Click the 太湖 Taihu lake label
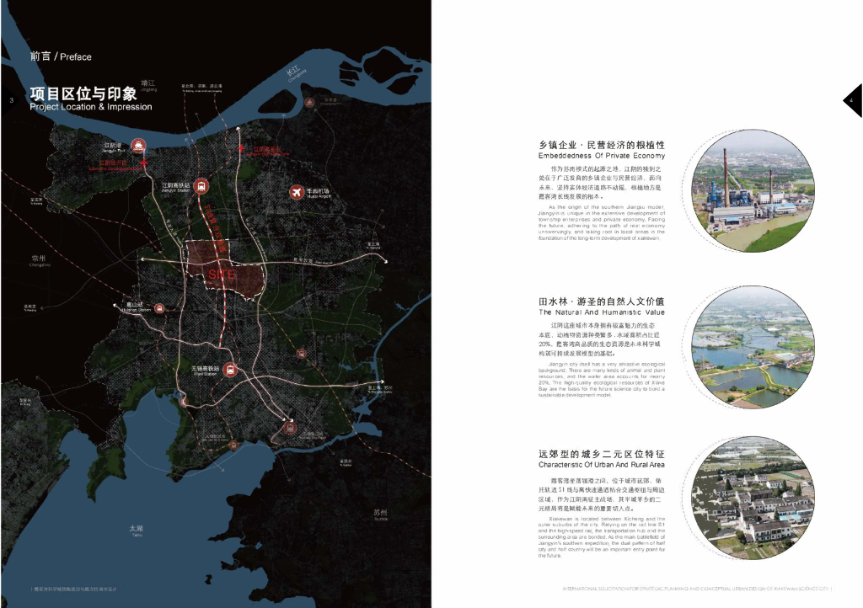This screenshot has width=863, height=608. tap(136, 530)
